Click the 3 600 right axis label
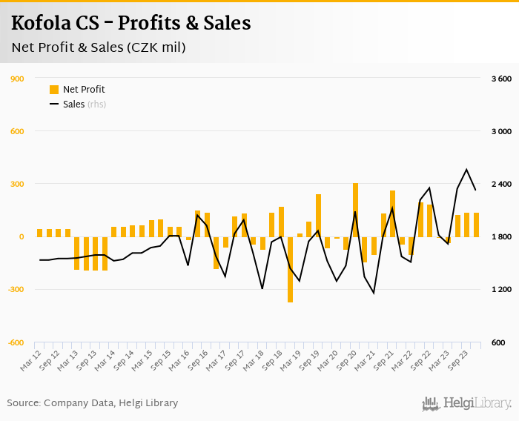The image size is (519, 421). (502, 79)
